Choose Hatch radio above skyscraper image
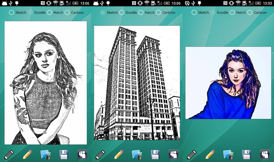The width and height of the screenshot is (274, 162). point(141,13)
